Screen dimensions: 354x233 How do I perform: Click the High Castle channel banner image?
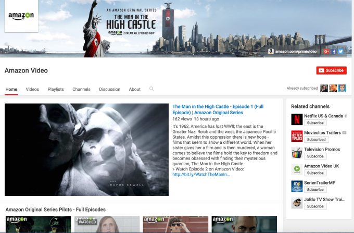pos(176,29)
